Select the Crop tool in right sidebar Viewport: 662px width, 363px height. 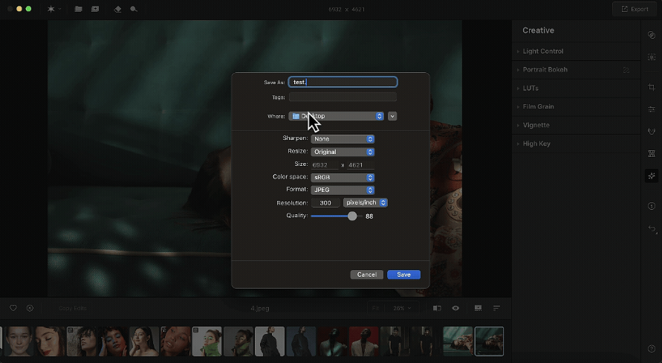tap(652, 88)
